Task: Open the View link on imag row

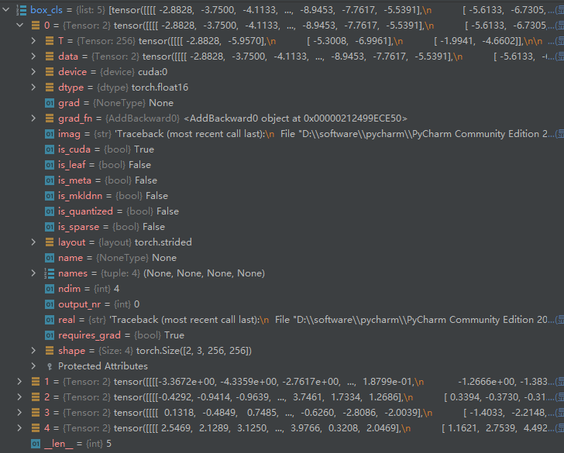Action: click(x=559, y=134)
